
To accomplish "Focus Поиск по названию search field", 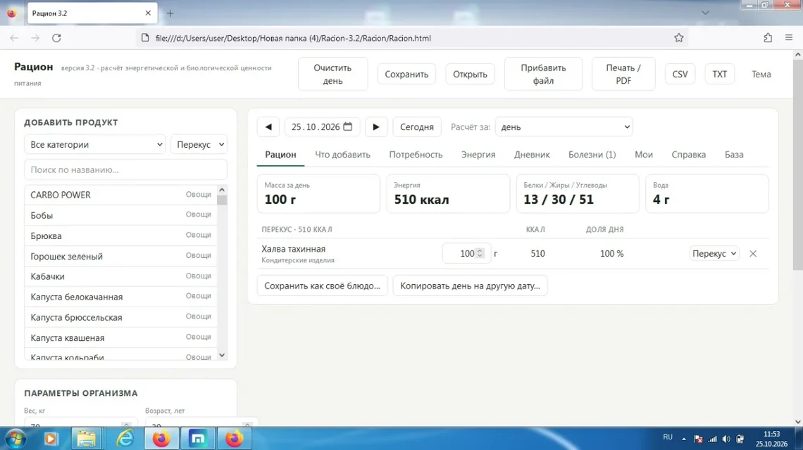I will click(x=125, y=169).
